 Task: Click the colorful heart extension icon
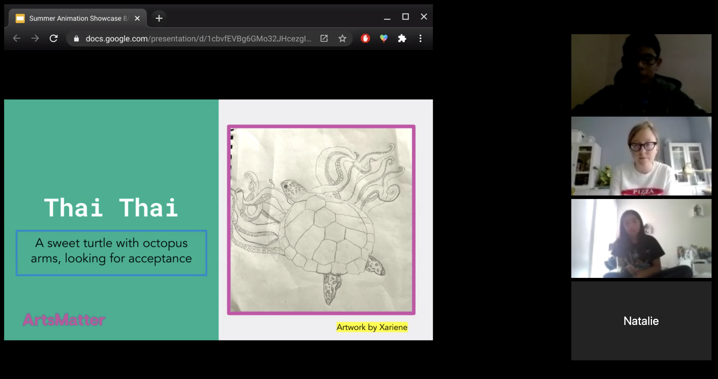pyautogui.click(x=384, y=38)
